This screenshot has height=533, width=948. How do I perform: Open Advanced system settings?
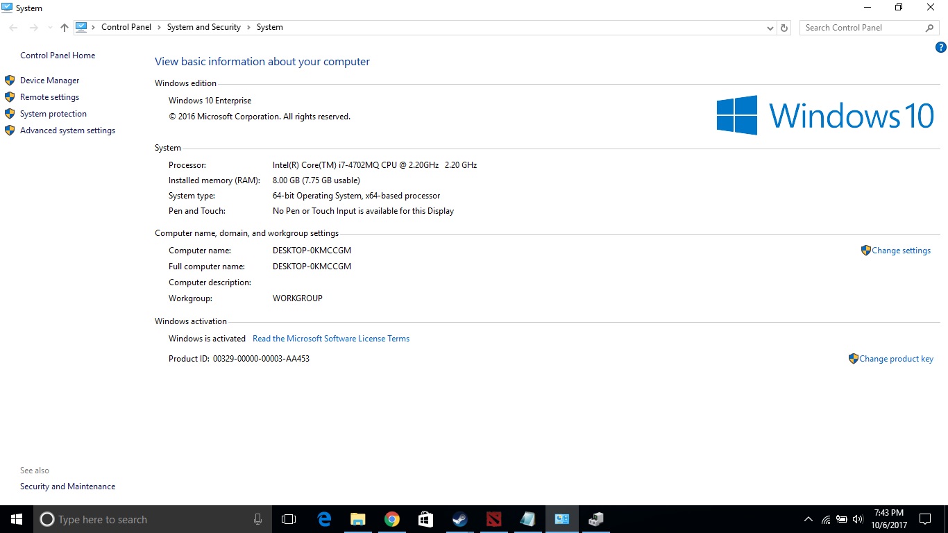click(x=67, y=130)
